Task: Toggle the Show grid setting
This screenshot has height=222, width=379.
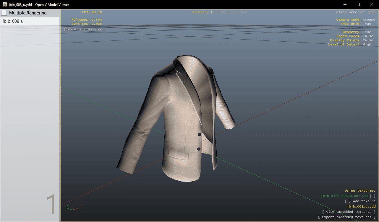Action: 367,24
